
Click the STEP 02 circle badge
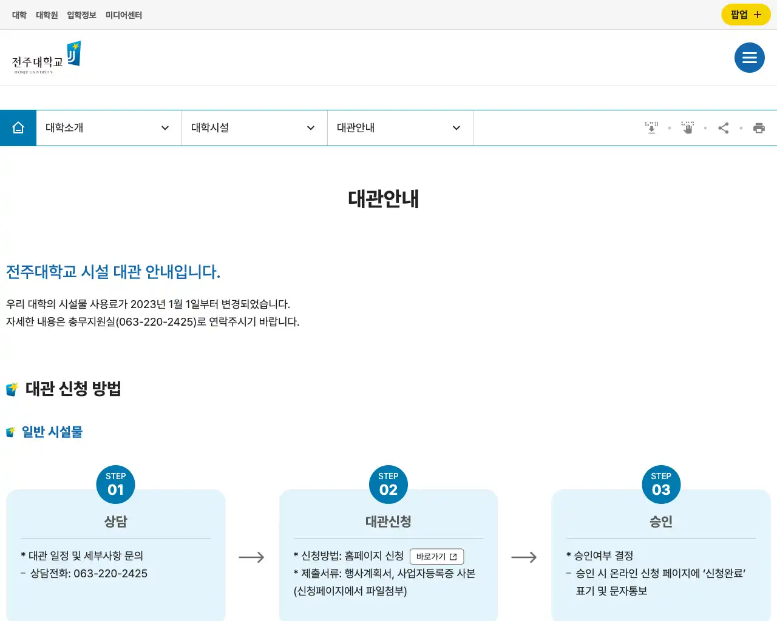tap(388, 485)
